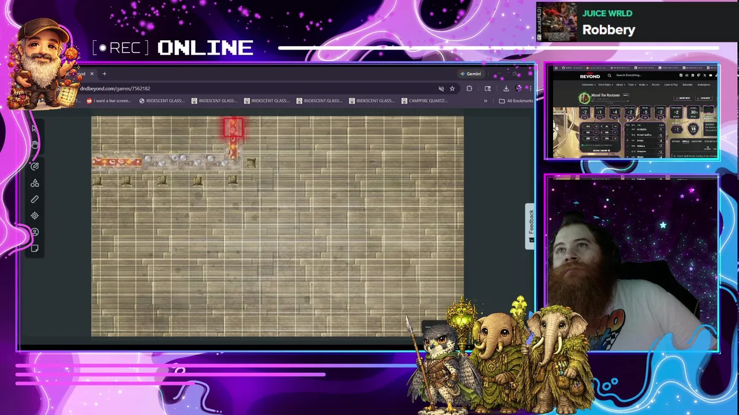Open the sticky note tool
Screen dimensions: 739x415
(x=35, y=248)
